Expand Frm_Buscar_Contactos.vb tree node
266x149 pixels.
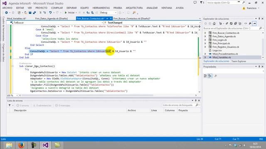[205, 33]
